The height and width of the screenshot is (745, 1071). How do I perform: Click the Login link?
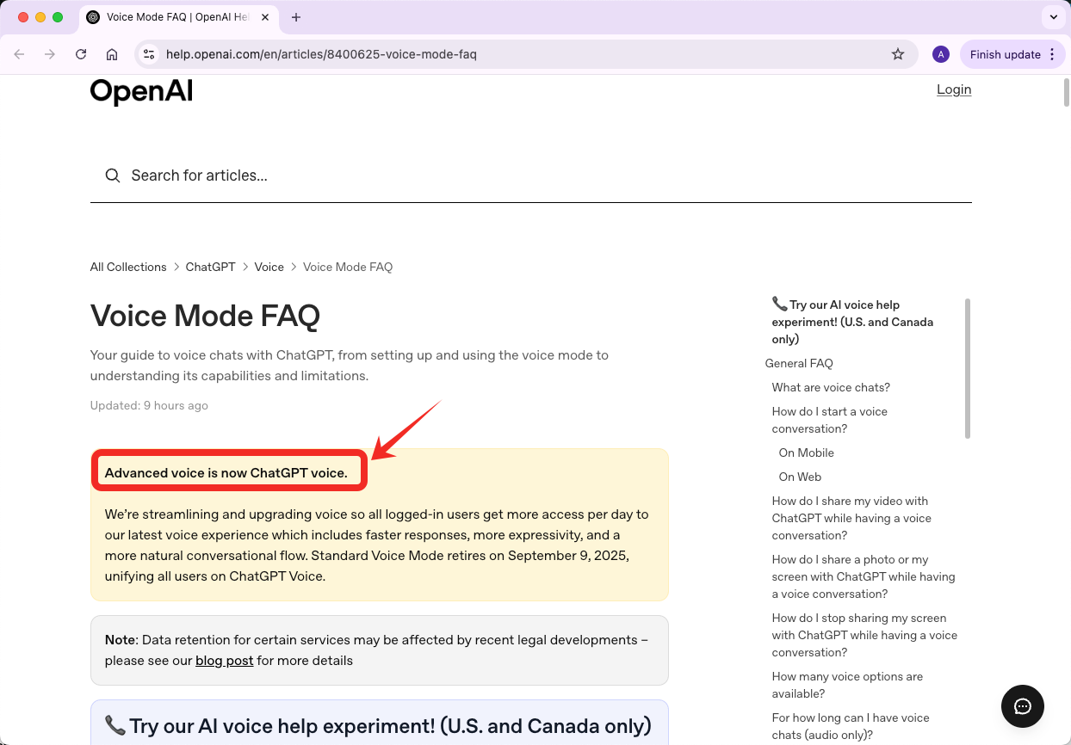click(954, 89)
